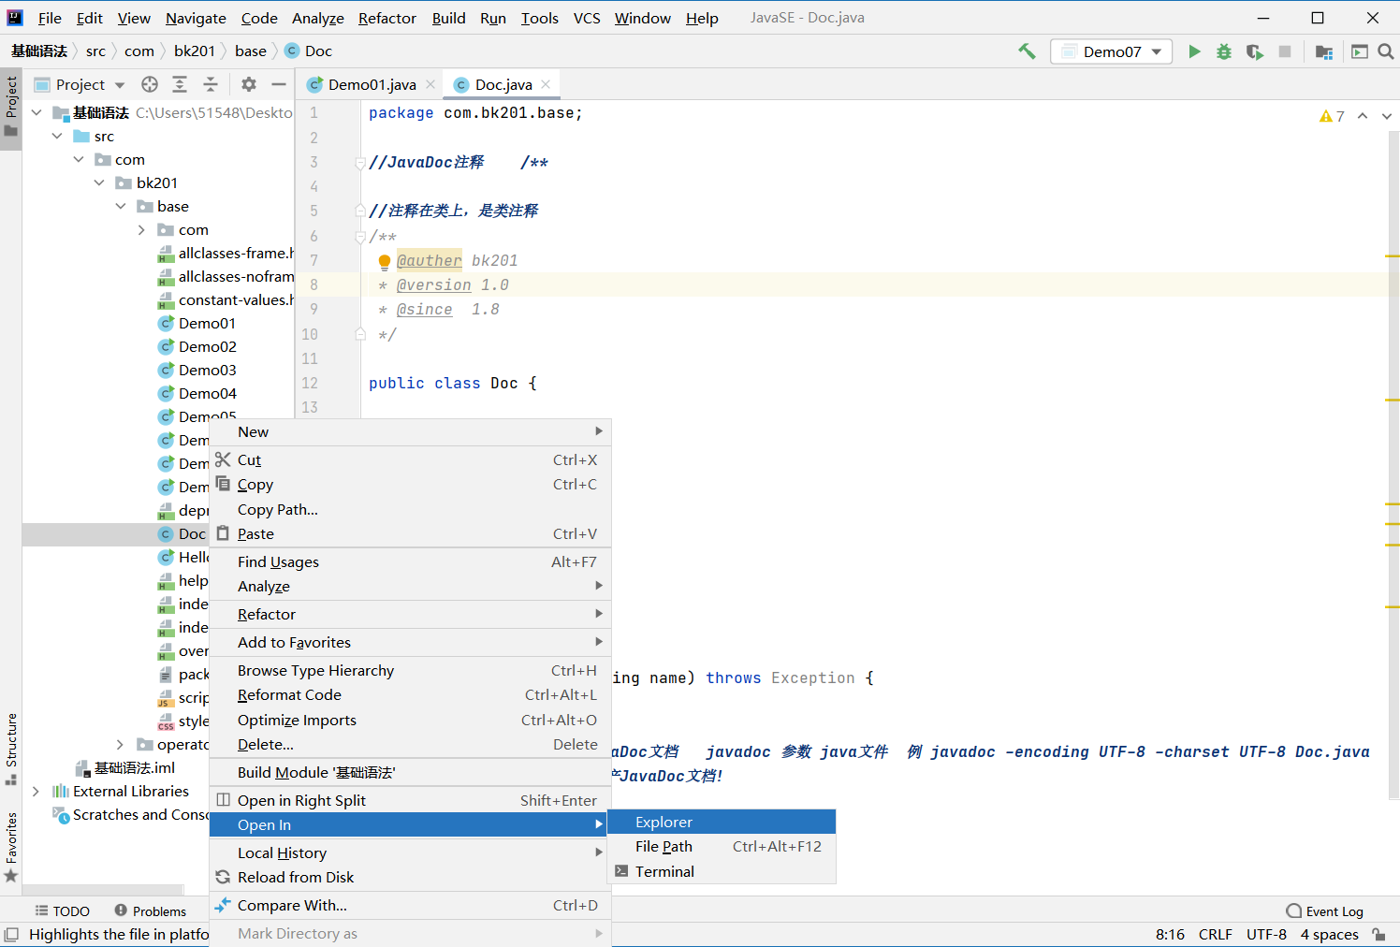
Task: Collapse the src folder arrow
Action: click(x=57, y=136)
